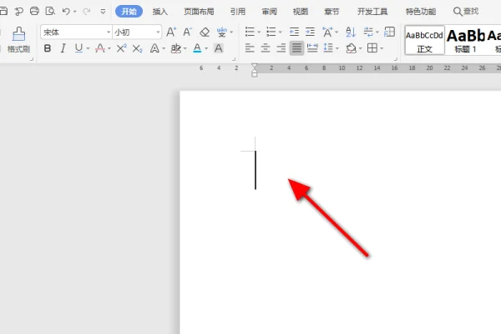Click the decrease indent icon
This screenshot has width=501, height=334.
click(x=294, y=32)
